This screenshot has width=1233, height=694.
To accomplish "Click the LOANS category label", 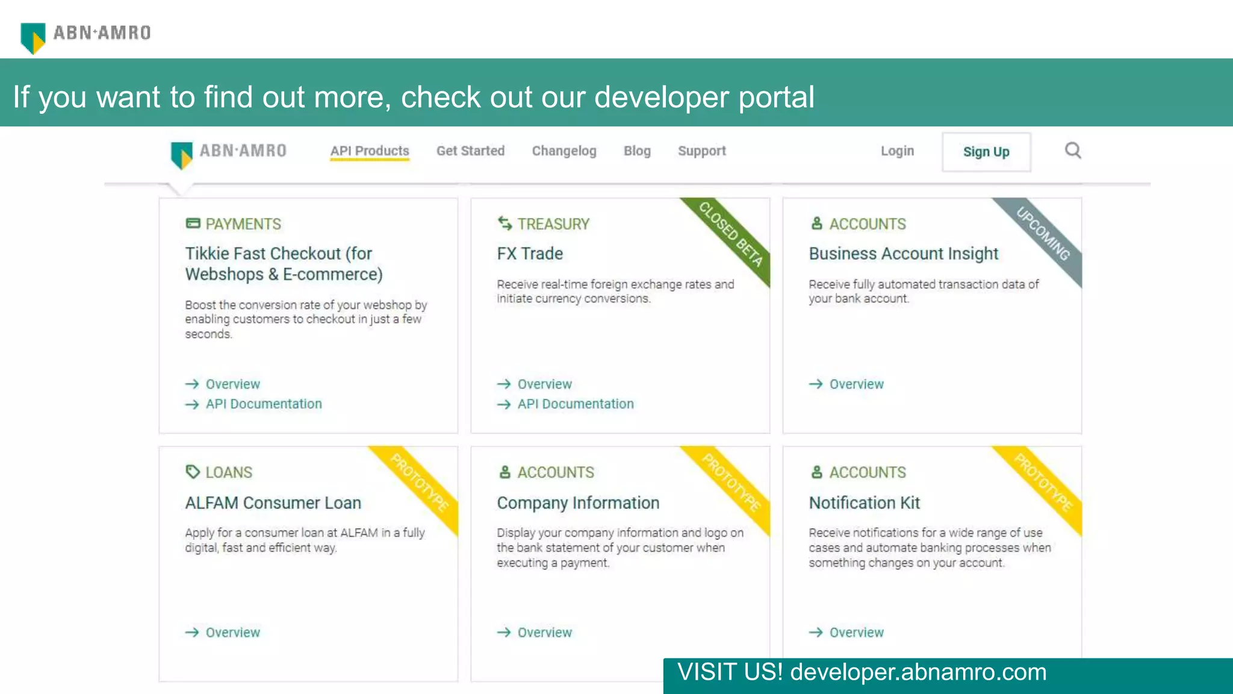I will [x=229, y=472].
